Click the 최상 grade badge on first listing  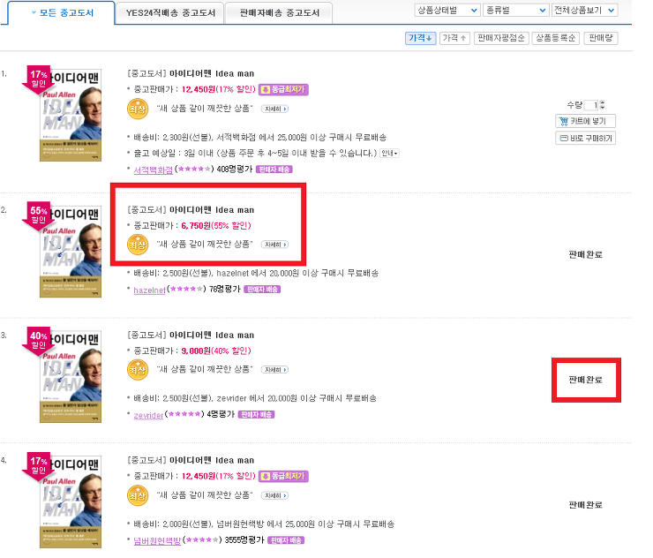(x=138, y=109)
